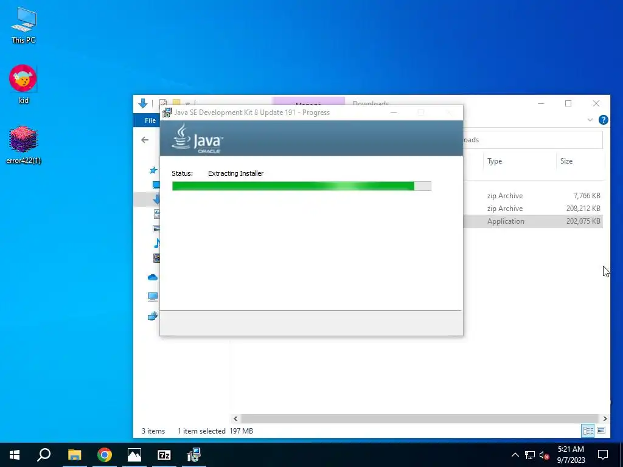This screenshot has width=623, height=467.
Task: Open the notification center icon
Action: pos(603,455)
